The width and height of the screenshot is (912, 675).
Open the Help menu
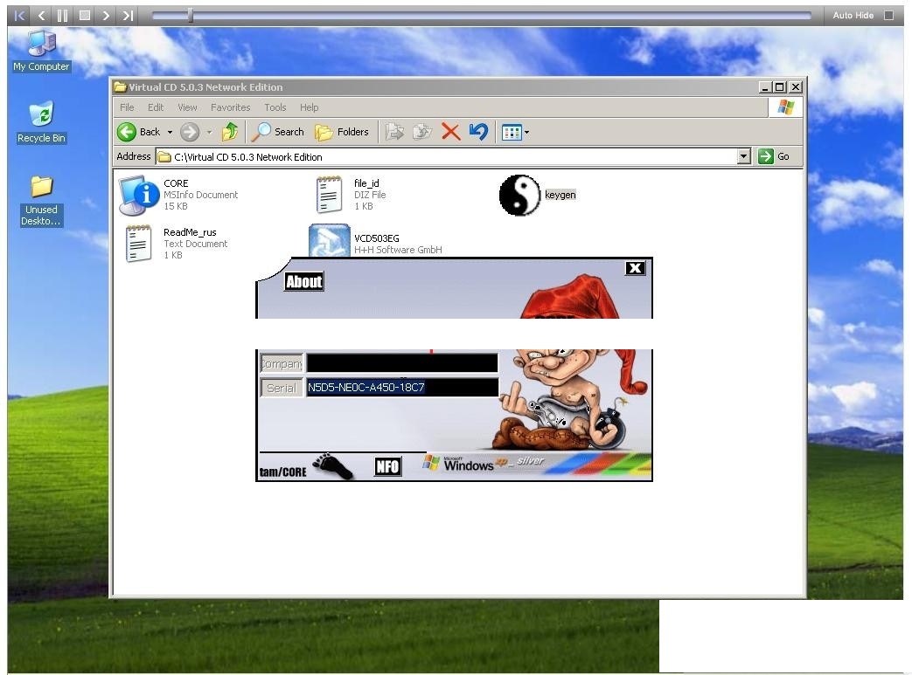click(309, 107)
